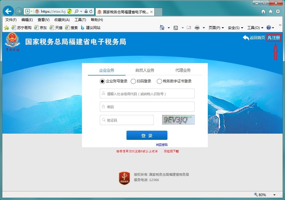The image size is (285, 200).
Task: Click the yellow add-to-favorites star icon
Action: click(x=6, y=28)
